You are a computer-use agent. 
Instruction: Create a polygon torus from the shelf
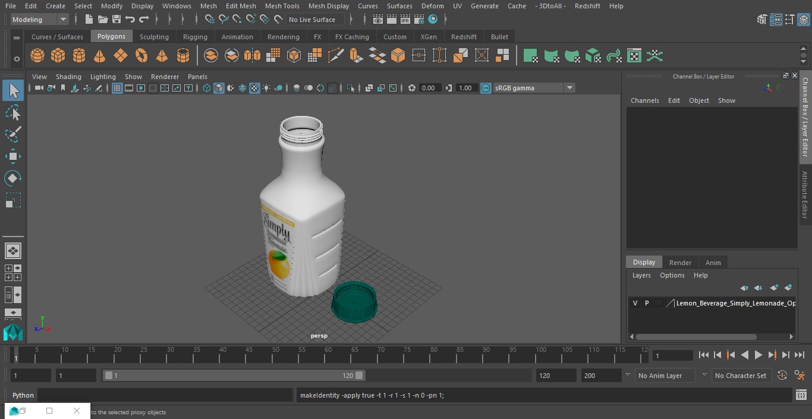[x=141, y=56]
